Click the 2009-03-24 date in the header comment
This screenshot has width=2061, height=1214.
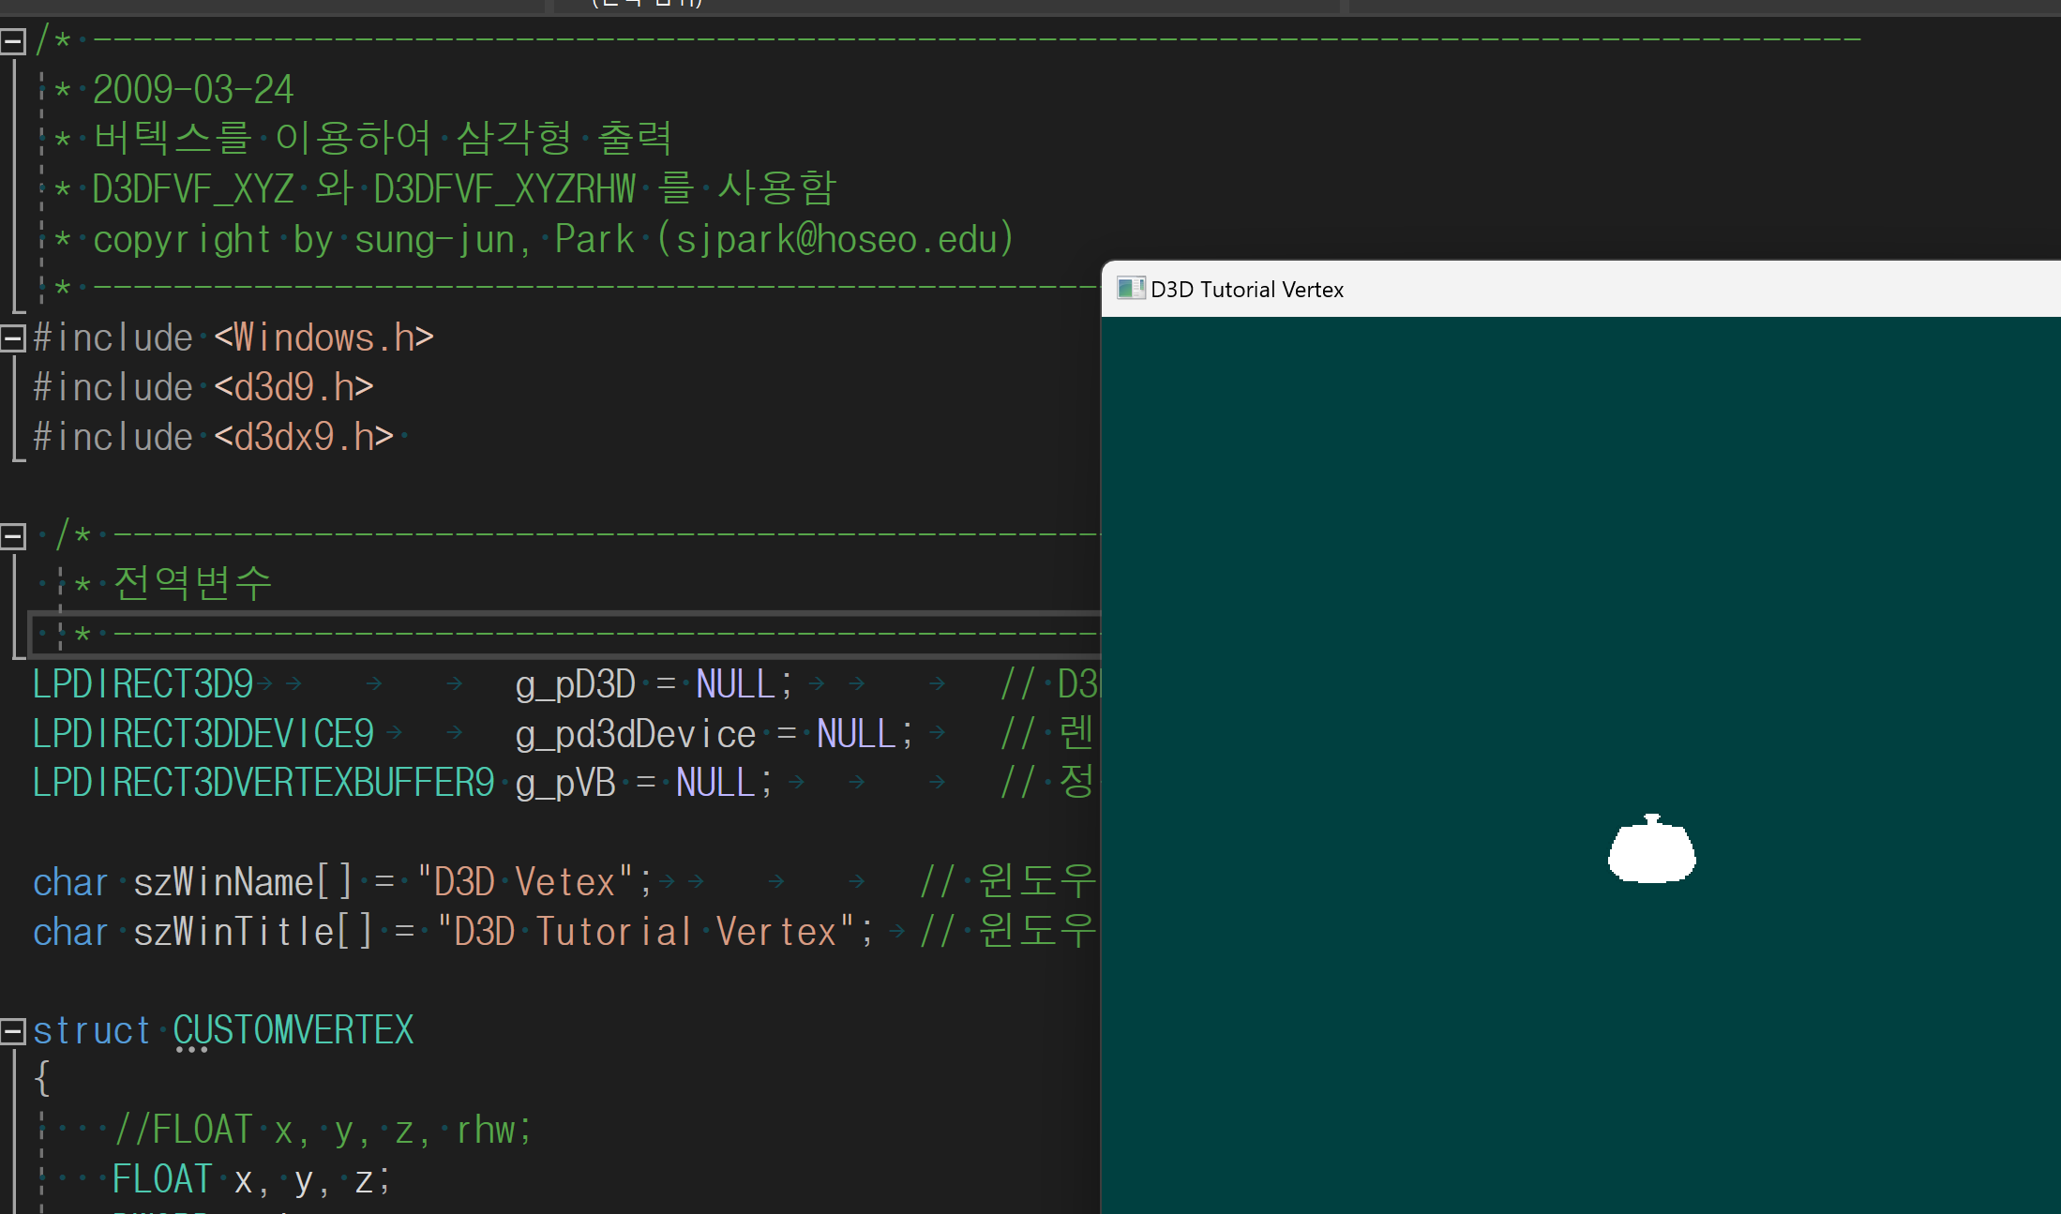tap(193, 91)
